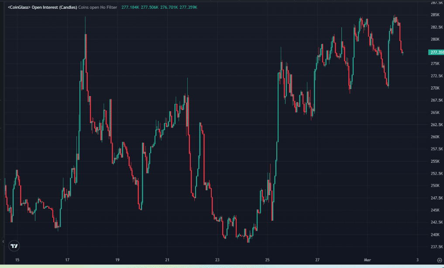
Task: Click the 'Coins open No Filter' legend text
Action: (98, 7)
